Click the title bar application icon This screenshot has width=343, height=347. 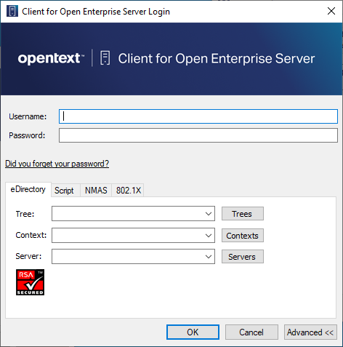[12, 11]
